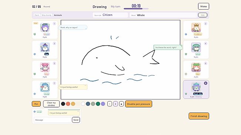The width and height of the screenshot is (241, 135).
Task: Click player number 7 badge
Action: pos(54,83)
